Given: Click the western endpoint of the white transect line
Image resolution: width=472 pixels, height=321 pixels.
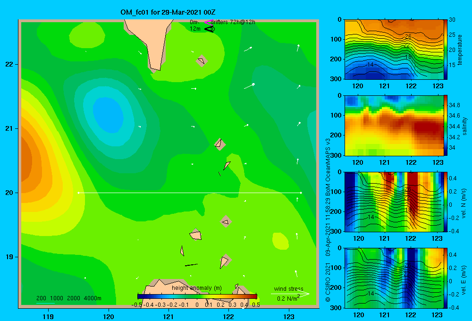Looking at the screenshot, I should [78, 193].
